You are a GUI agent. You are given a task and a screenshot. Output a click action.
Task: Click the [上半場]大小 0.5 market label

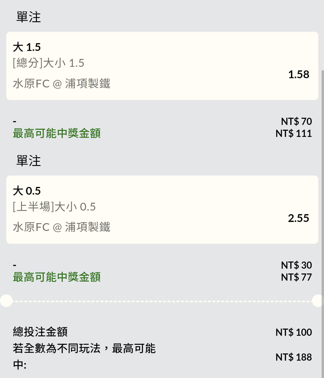(54, 207)
